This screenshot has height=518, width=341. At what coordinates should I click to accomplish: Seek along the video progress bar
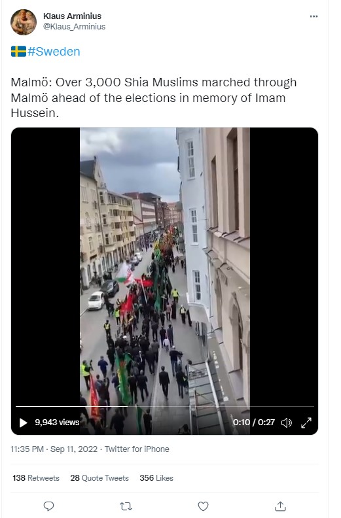point(165,406)
